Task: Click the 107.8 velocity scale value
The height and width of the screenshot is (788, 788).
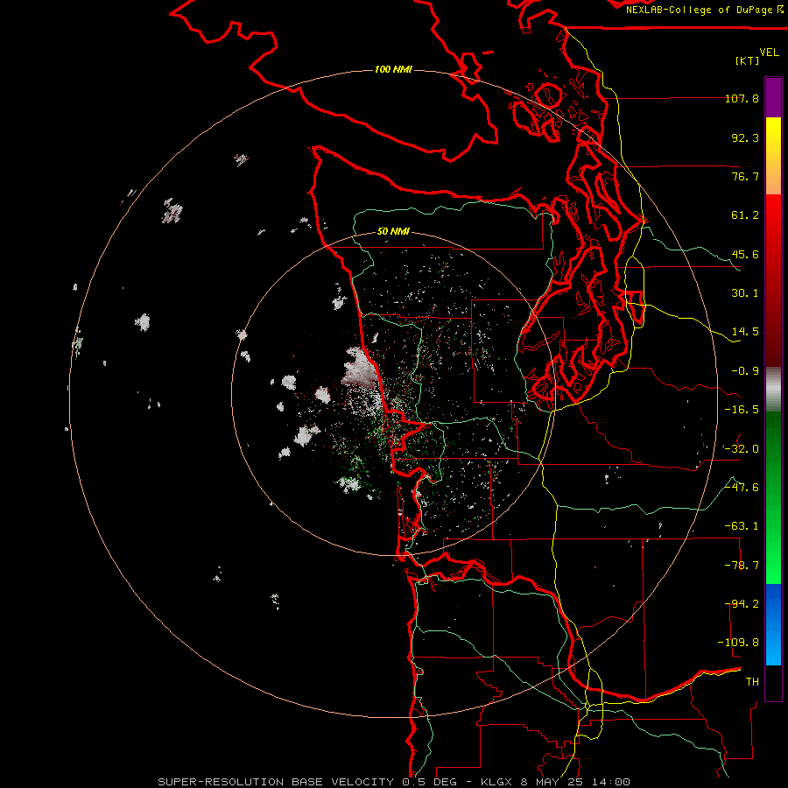Action: point(742,98)
